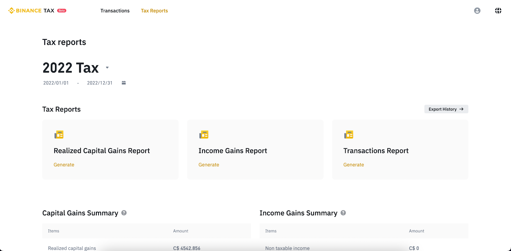Click the Realized capital gains row
Image resolution: width=511 pixels, height=251 pixels.
click(72, 248)
